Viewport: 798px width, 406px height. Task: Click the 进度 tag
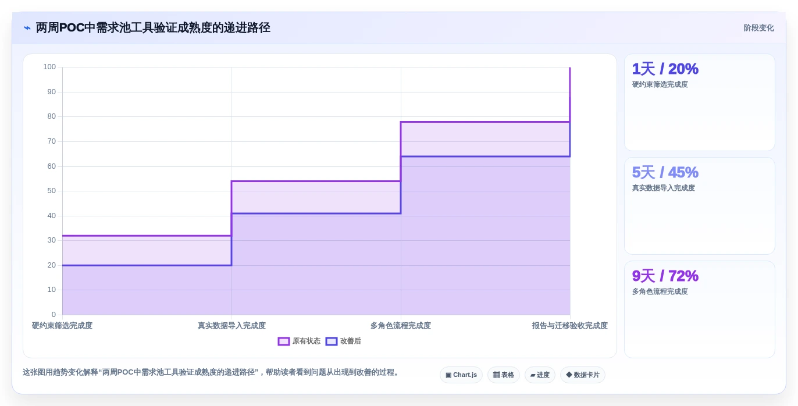pos(540,375)
